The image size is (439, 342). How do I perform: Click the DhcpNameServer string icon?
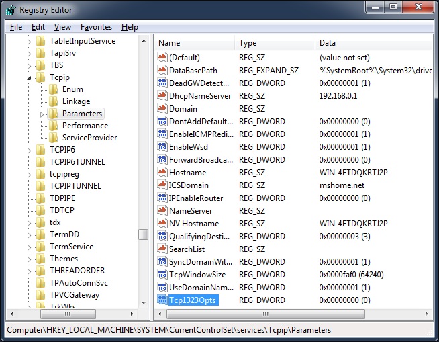(x=162, y=95)
